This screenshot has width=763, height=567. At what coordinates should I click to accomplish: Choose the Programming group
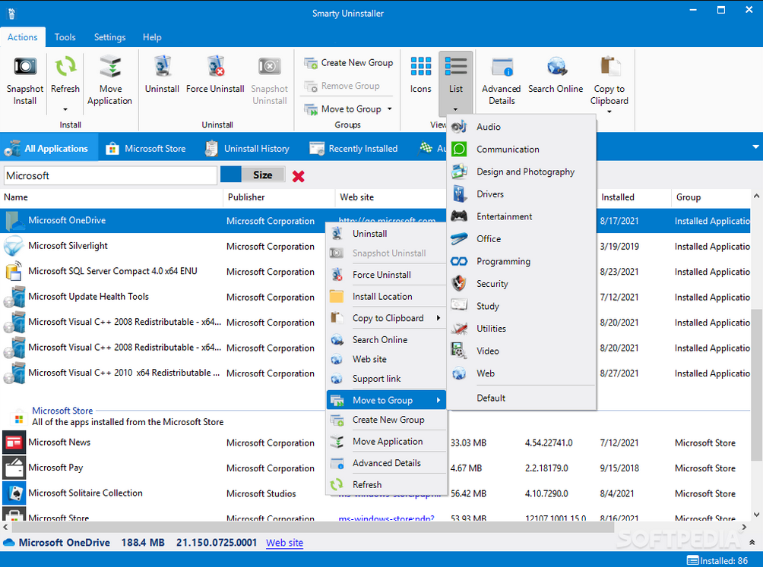tap(521, 261)
